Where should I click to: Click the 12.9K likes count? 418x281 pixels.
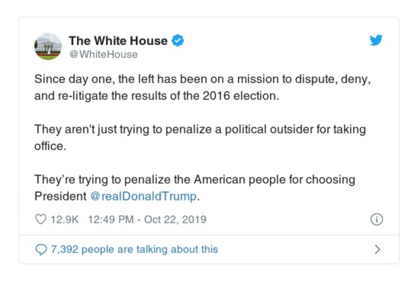point(64,219)
